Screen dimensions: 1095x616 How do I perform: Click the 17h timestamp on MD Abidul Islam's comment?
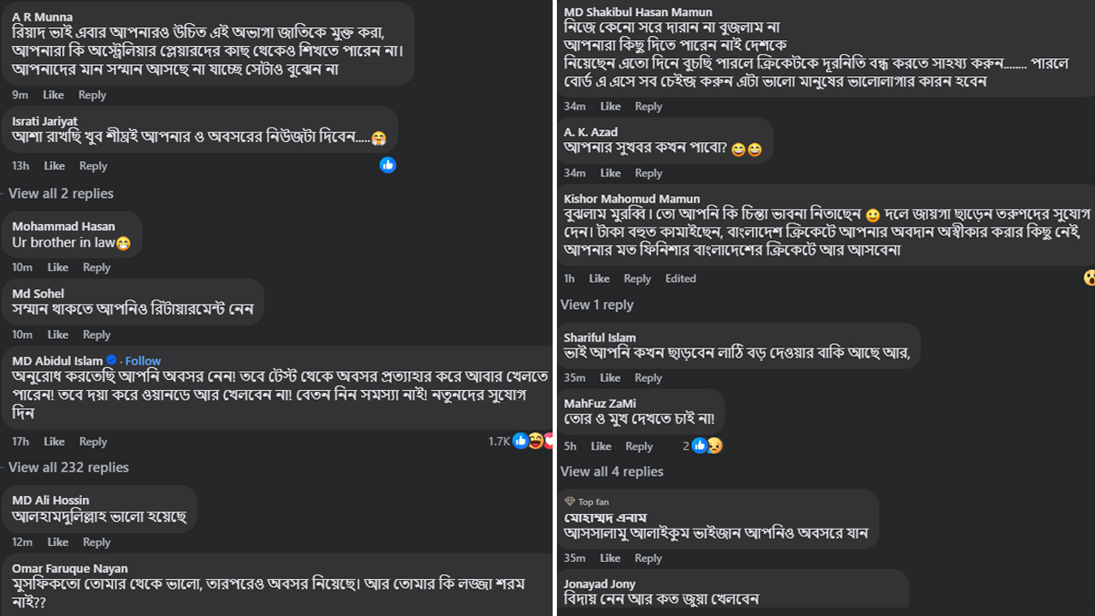pyautogui.click(x=21, y=441)
